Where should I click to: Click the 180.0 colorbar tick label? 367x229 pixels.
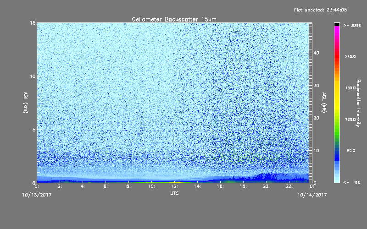pos(350,88)
